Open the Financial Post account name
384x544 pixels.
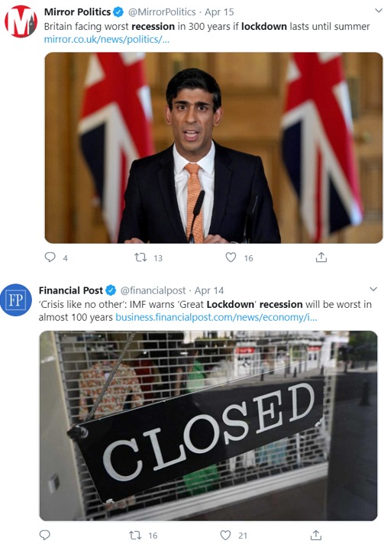tap(71, 290)
